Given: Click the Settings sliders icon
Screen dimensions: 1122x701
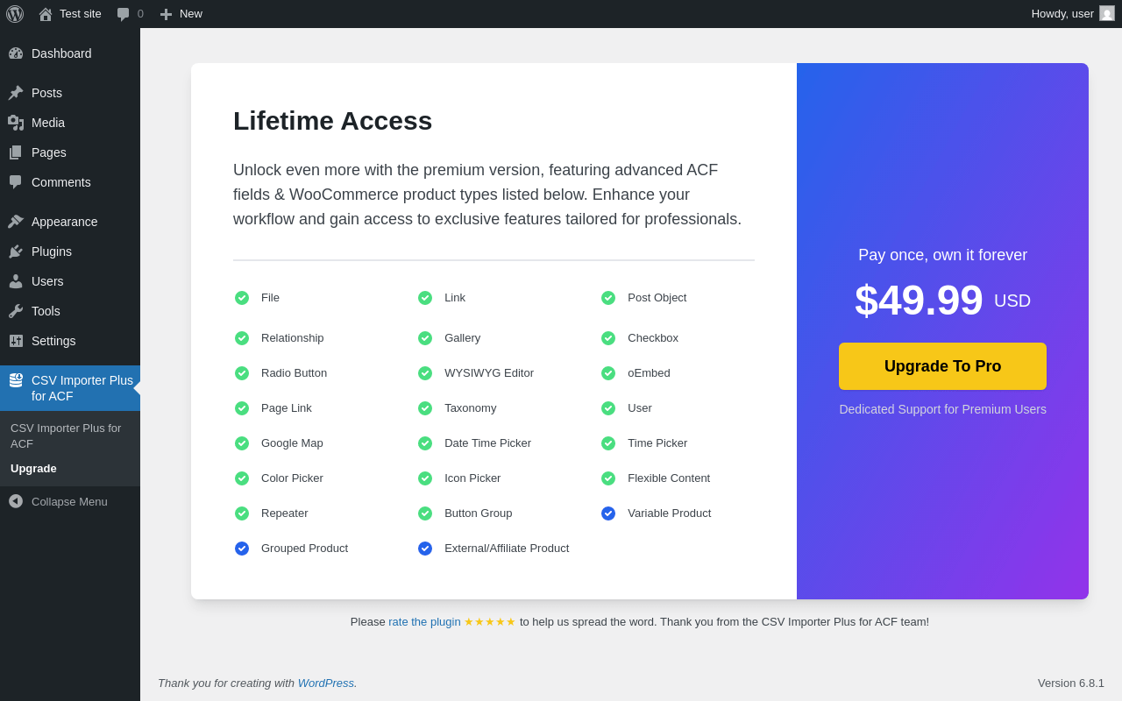Looking at the screenshot, I should [x=16, y=341].
